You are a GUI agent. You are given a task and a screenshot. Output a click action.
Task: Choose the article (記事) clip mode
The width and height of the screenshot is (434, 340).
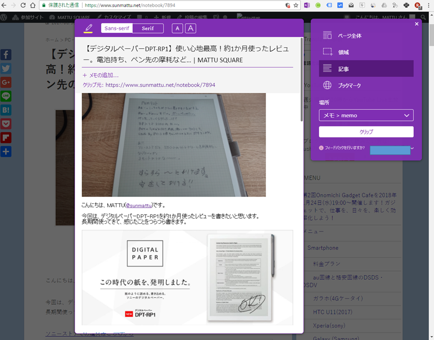(366, 69)
